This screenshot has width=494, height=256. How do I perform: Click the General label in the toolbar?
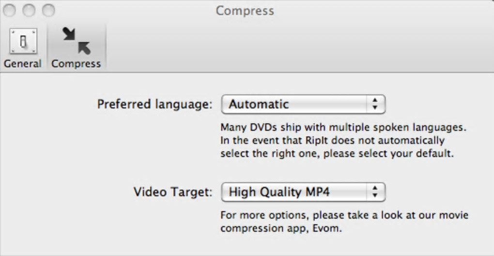[x=23, y=64]
